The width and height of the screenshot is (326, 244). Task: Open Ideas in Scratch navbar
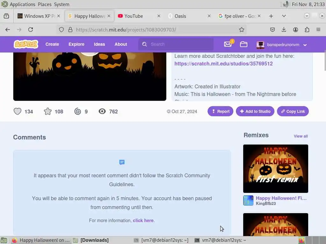tap(99, 44)
